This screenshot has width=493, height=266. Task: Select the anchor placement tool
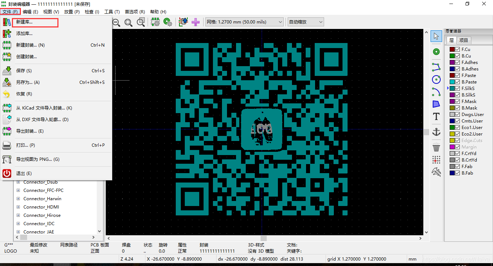(x=436, y=132)
